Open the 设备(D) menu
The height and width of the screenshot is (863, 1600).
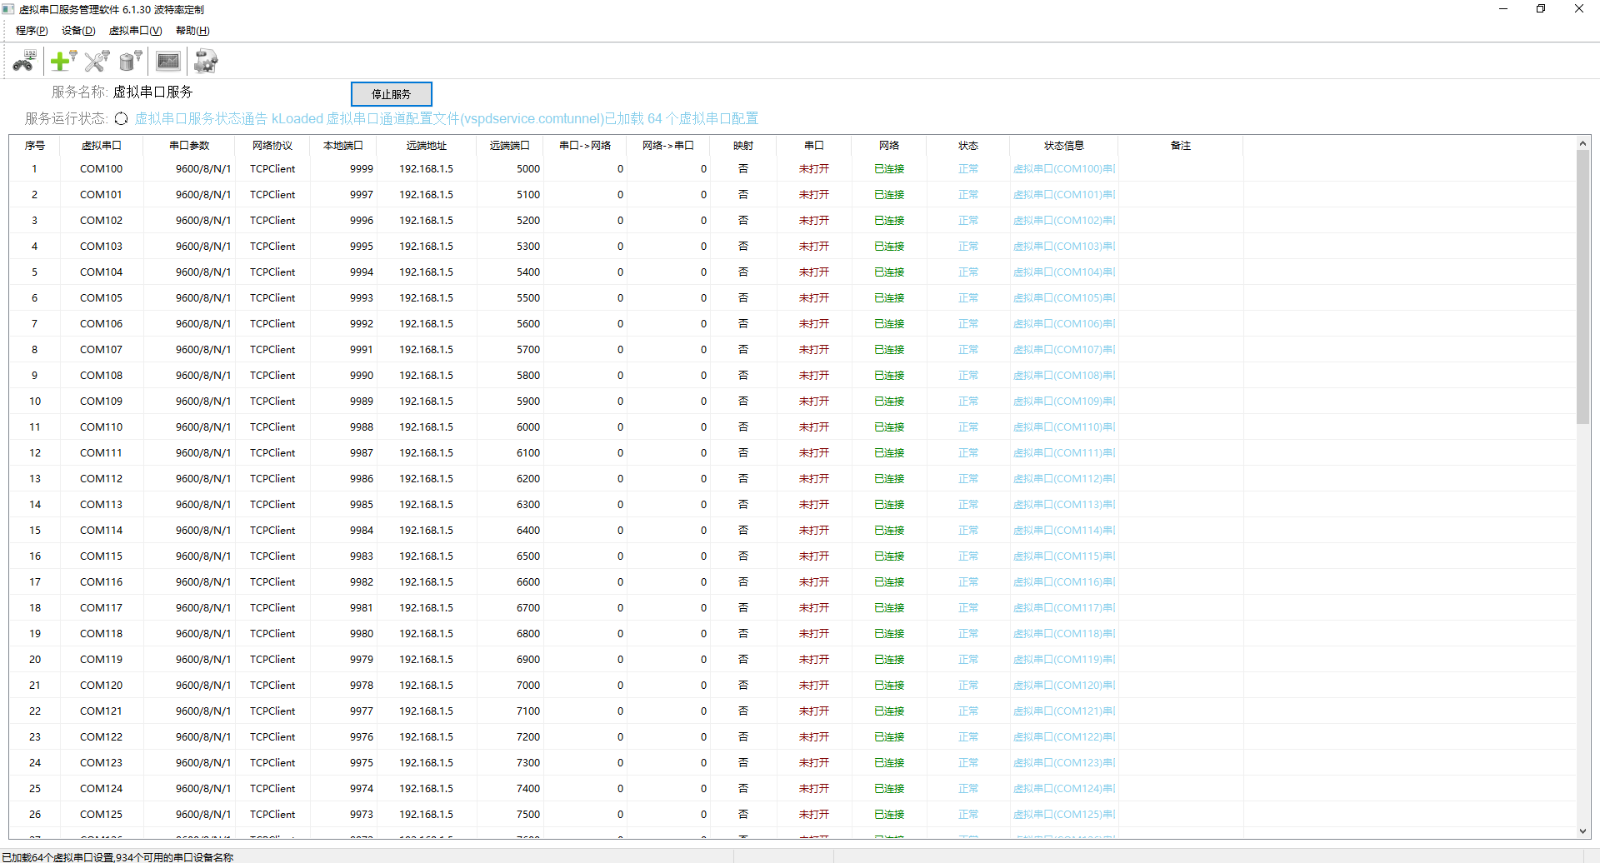[78, 31]
